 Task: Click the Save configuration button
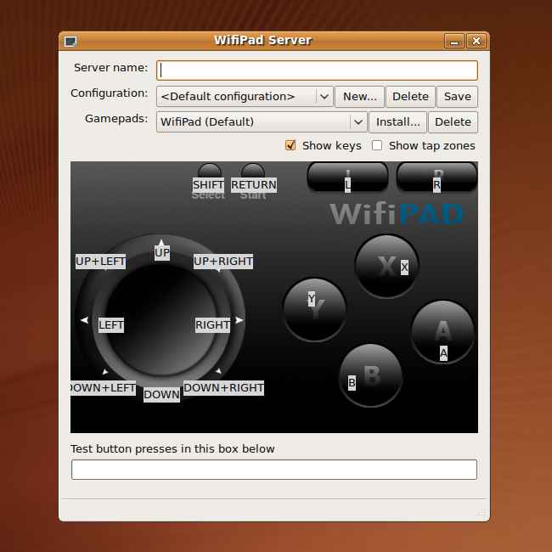[x=457, y=97]
